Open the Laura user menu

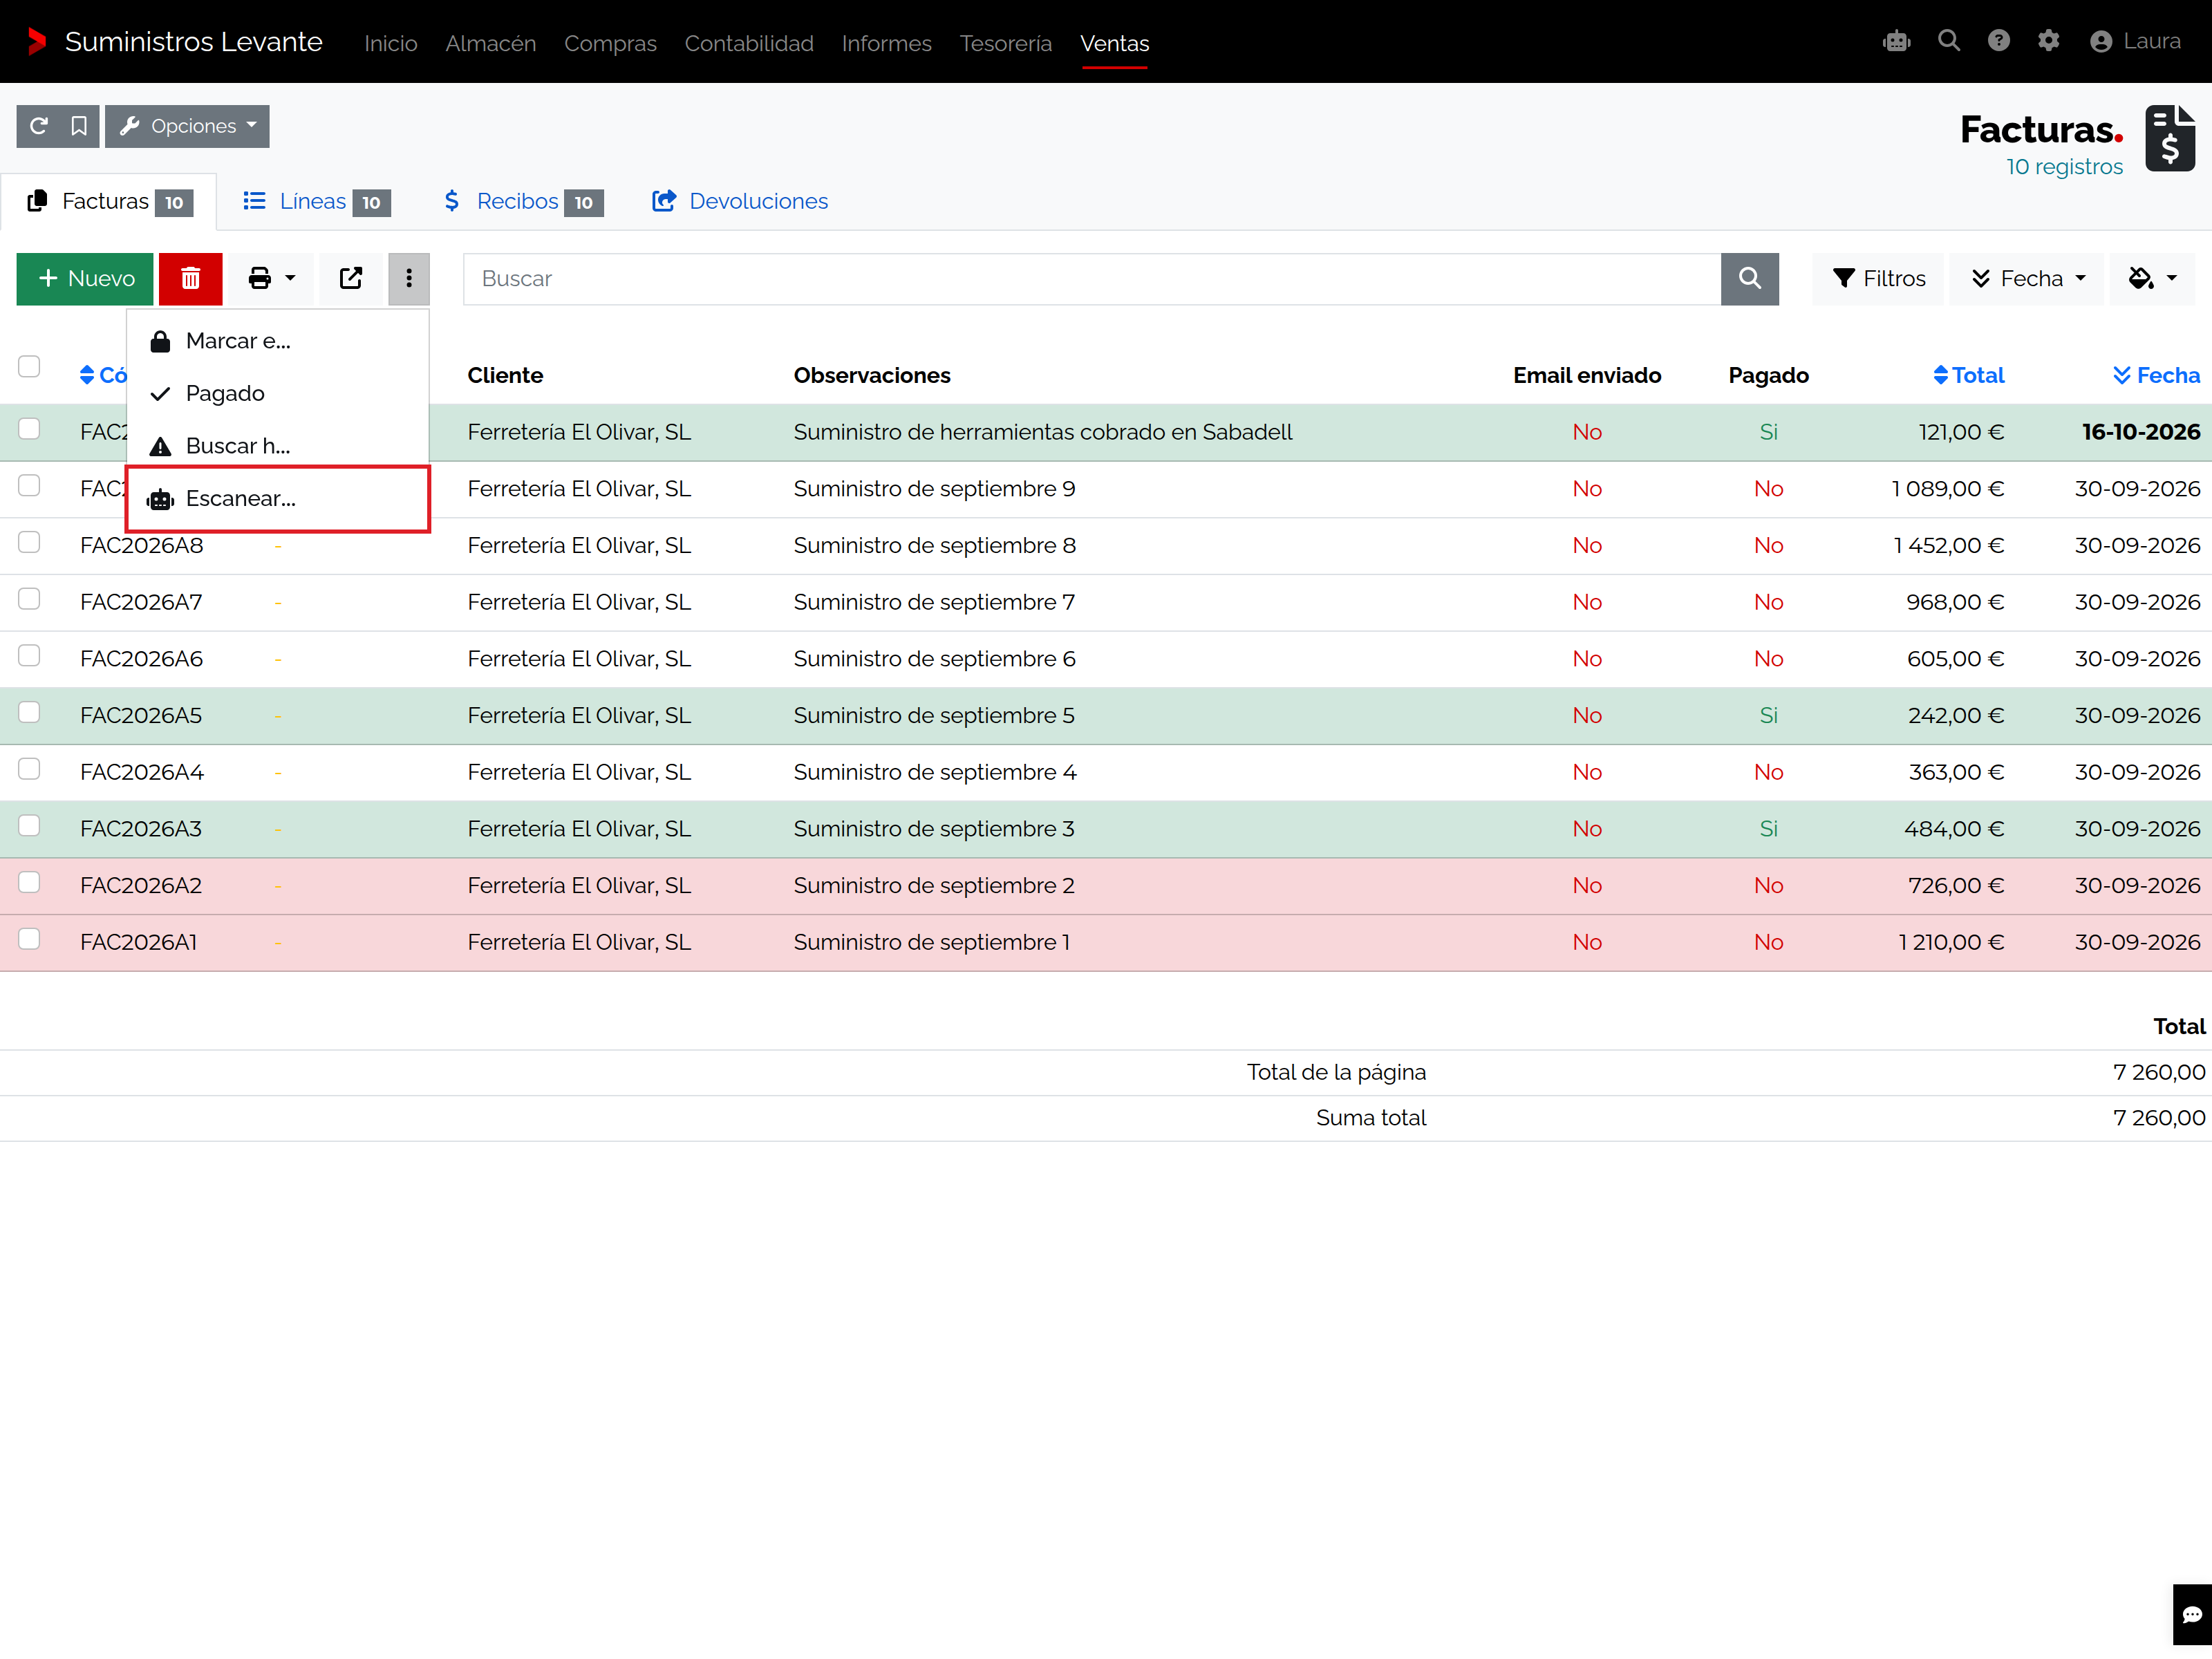[2135, 41]
